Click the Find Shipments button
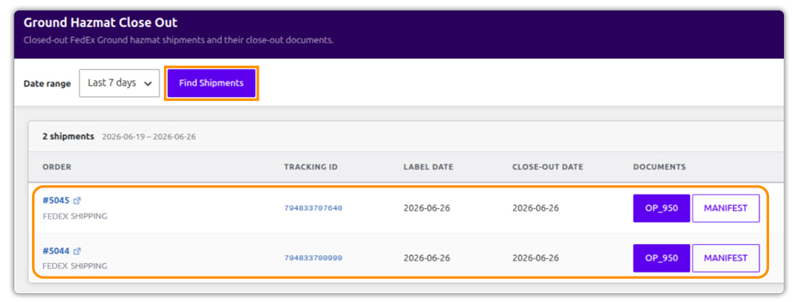Image resolution: width=796 pixels, height=302 pixels. [211, 83]
